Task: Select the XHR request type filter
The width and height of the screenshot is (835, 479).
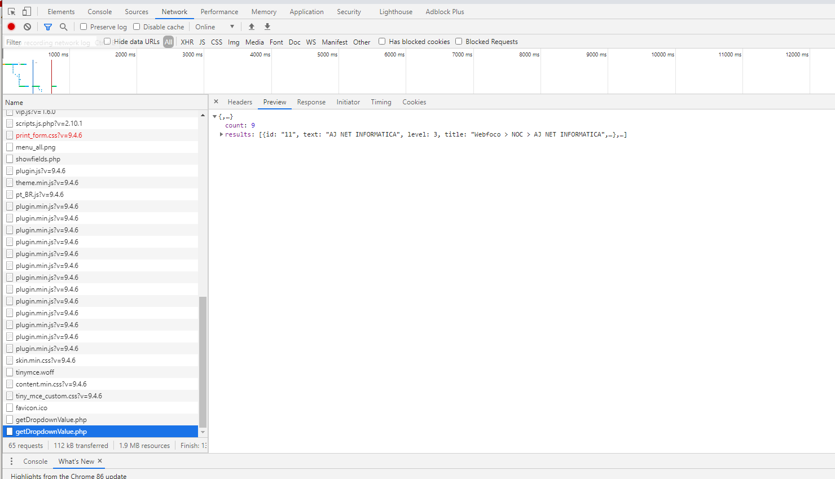Action: pyautogui.click(x=187, y=41)
